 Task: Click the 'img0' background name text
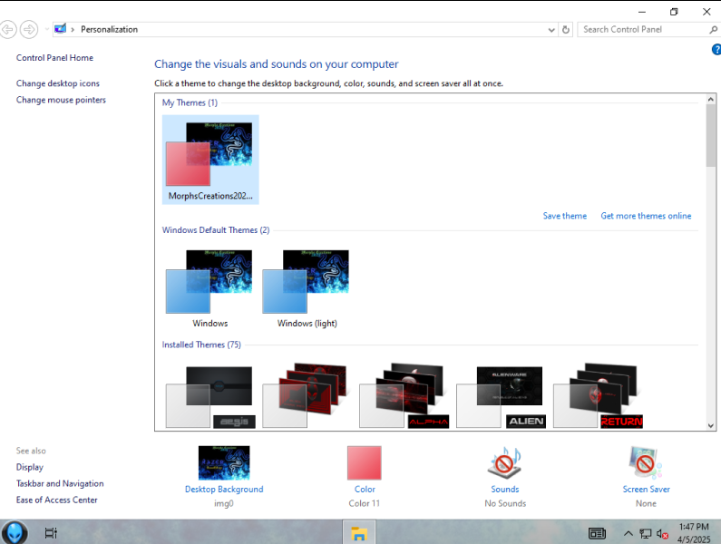pyautogui.click(x=224, y=503)
